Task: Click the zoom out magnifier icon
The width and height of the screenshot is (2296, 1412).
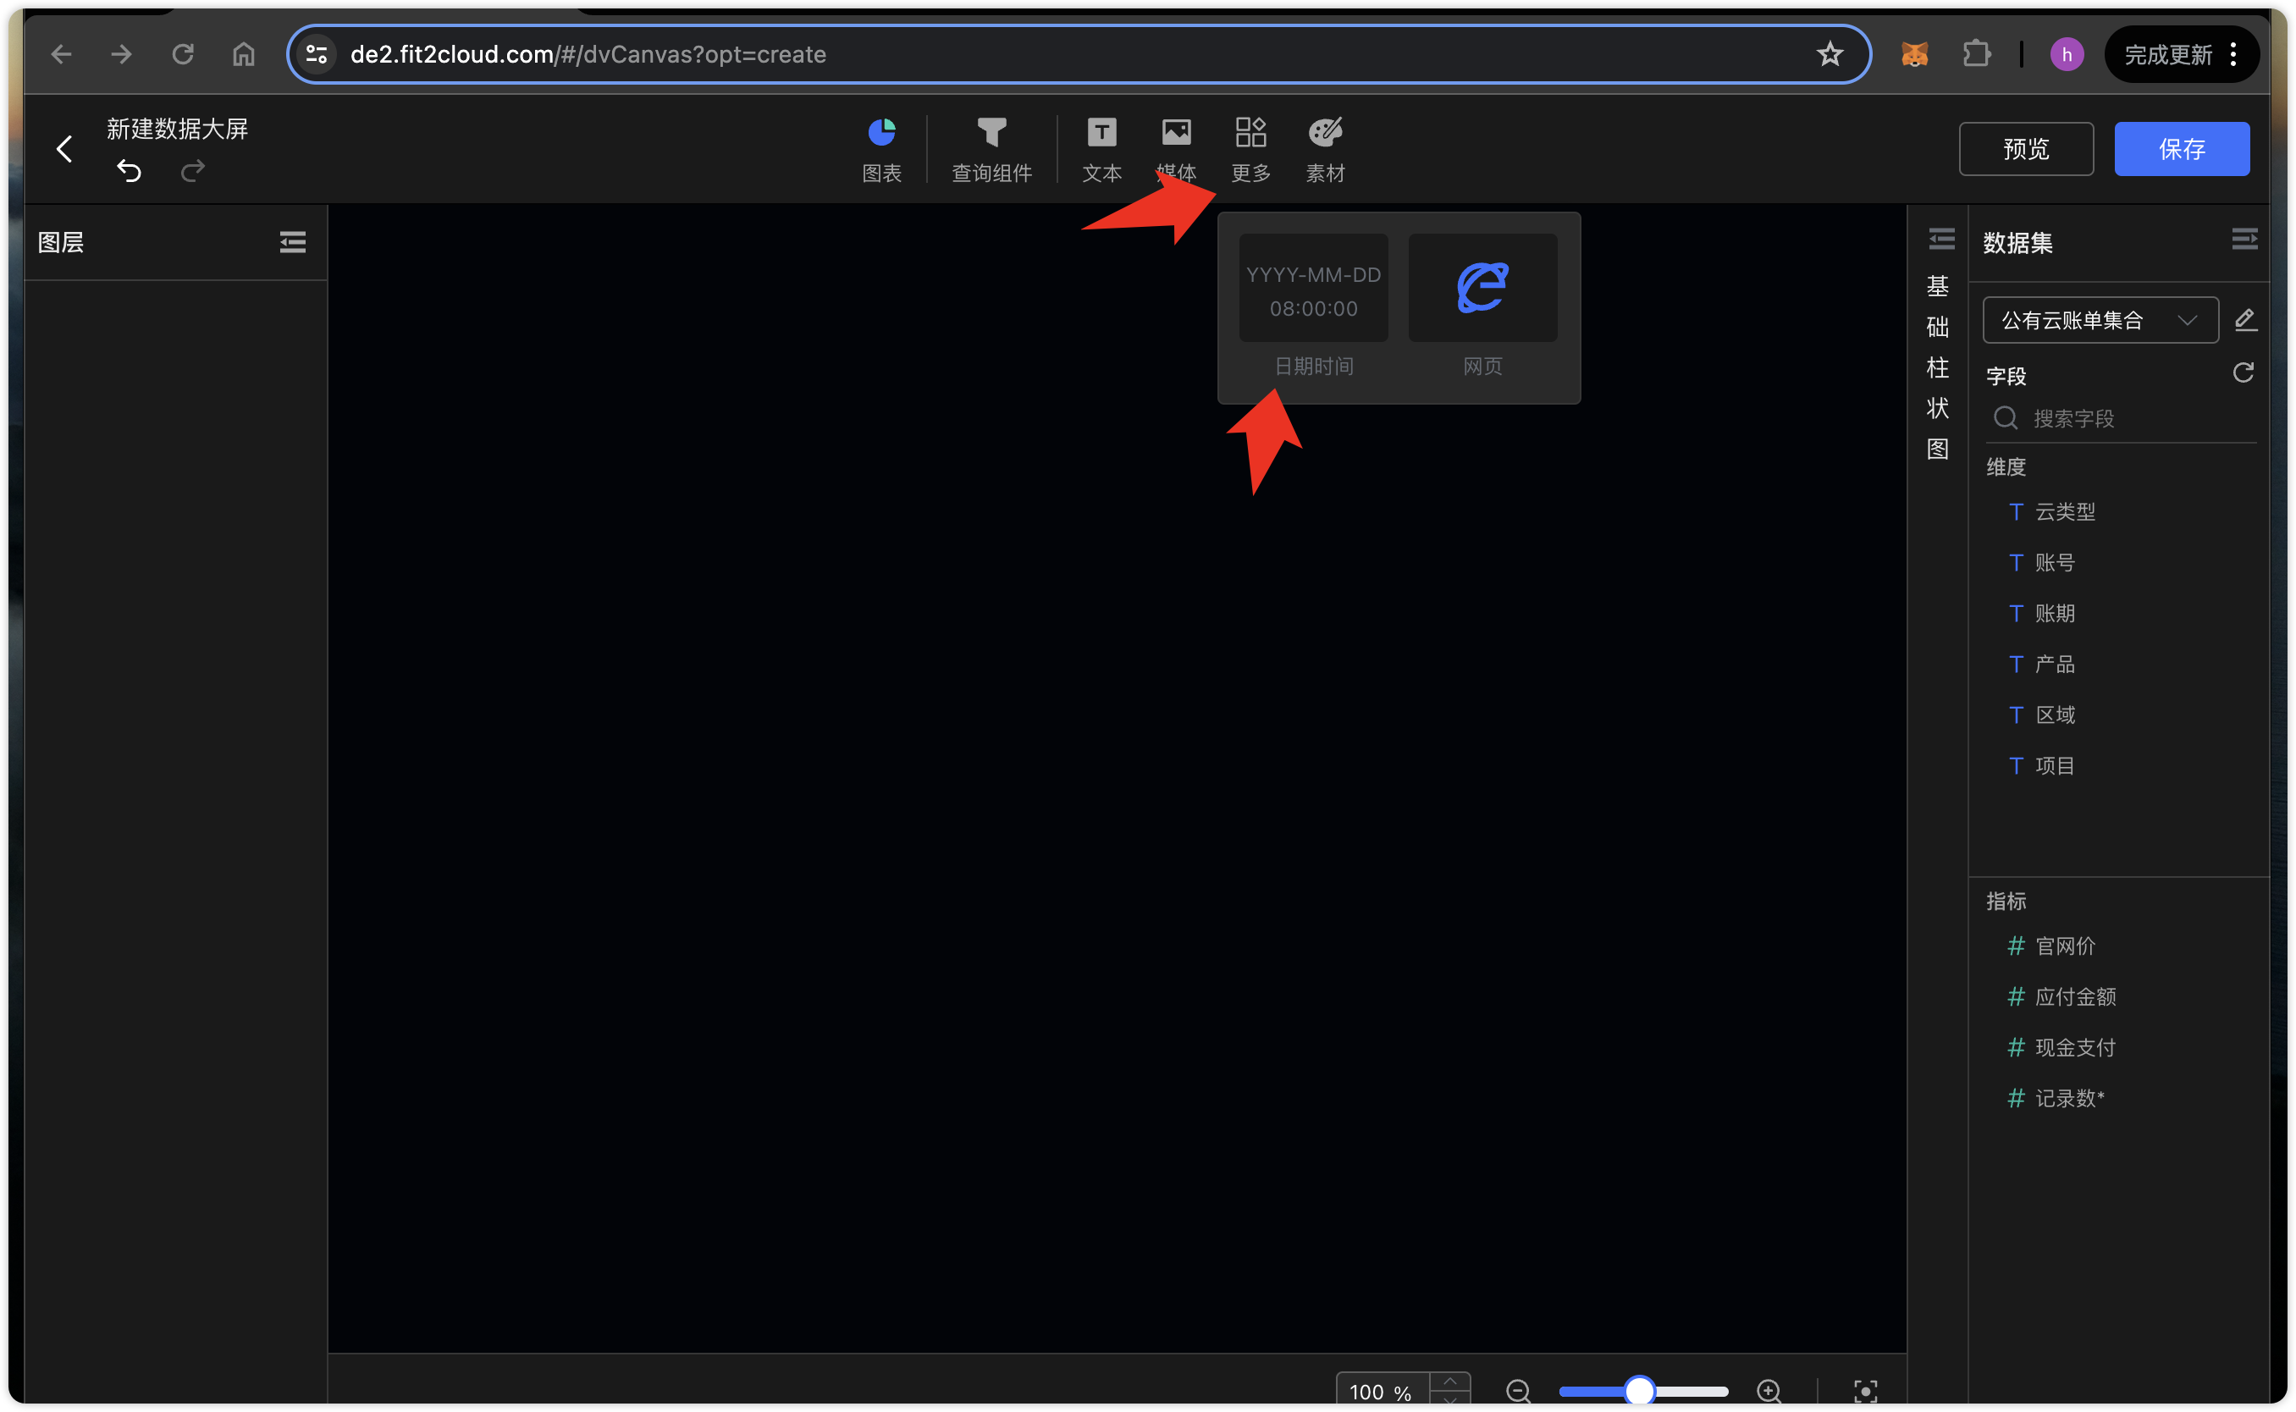Action: [x=1518, y=1392]
